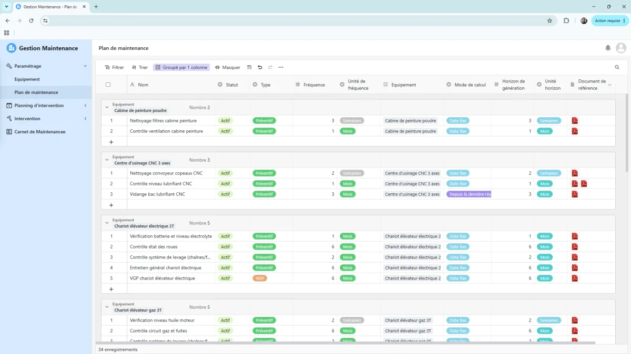Screen dimensions: 631x354
Task: Collapse Chariot élévateur gaz 3T group
Action: tap(107, 307)
